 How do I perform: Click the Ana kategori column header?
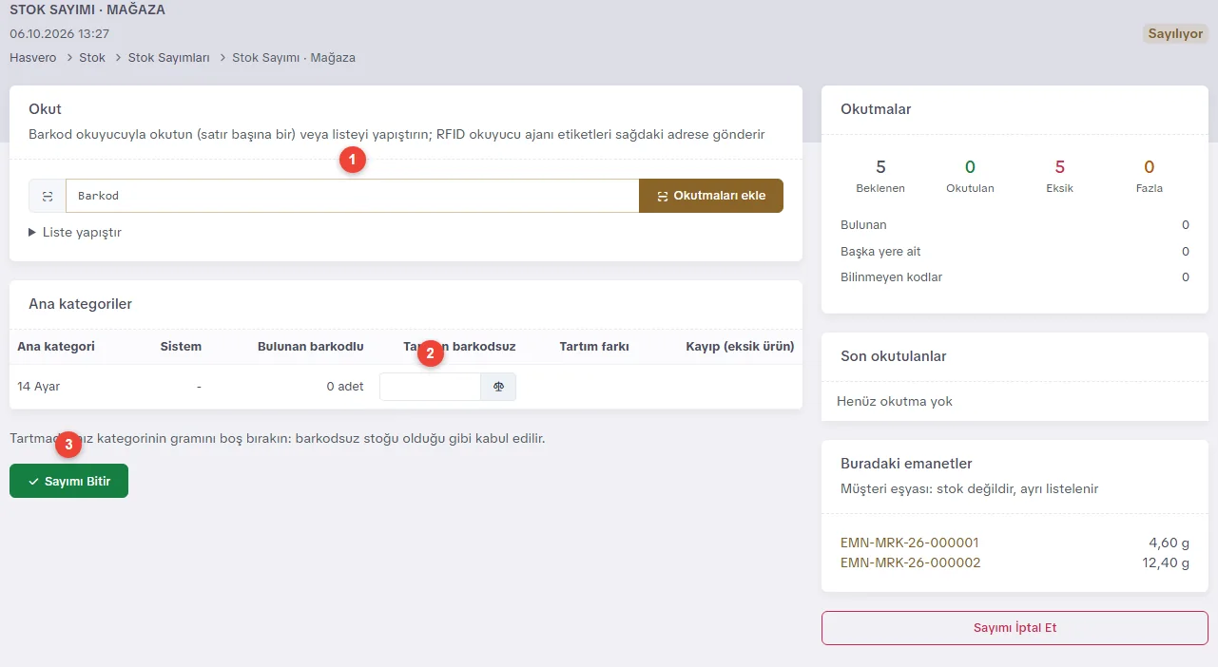tap(56, 347)
